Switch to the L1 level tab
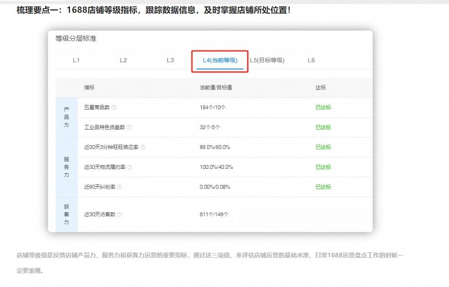This screenshot has height=287, width=449. pyautogui.click(x=76, y=60)
